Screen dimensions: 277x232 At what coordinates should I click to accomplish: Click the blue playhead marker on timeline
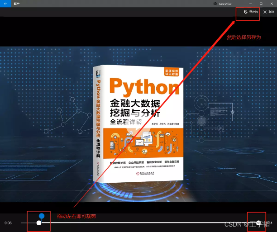[x=42, y=216]
